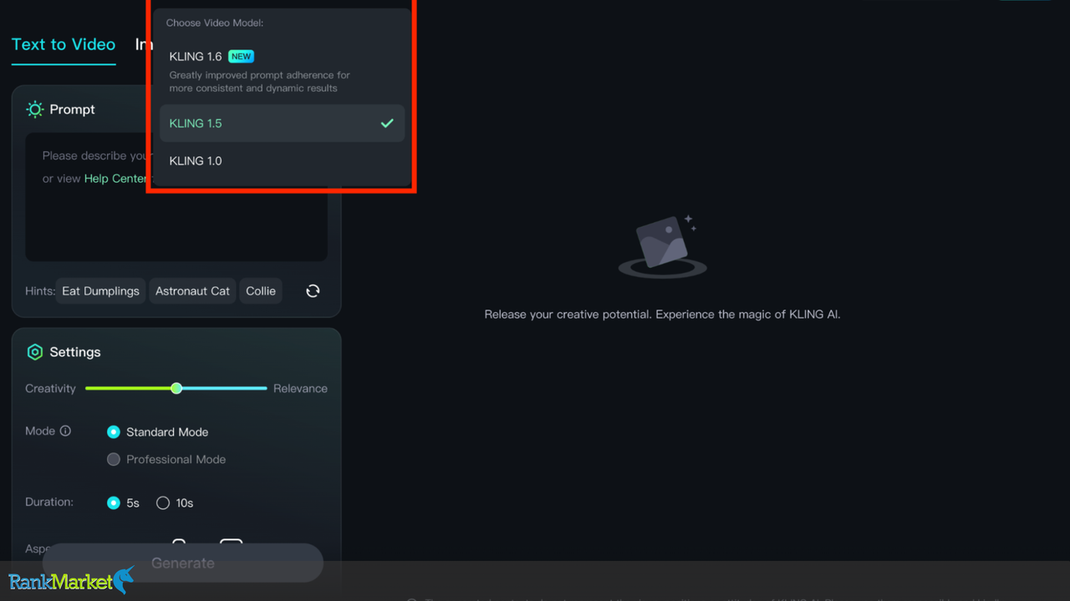1070x601 pixels.
Task: Click into the prompt description text area
Action: 176,197
